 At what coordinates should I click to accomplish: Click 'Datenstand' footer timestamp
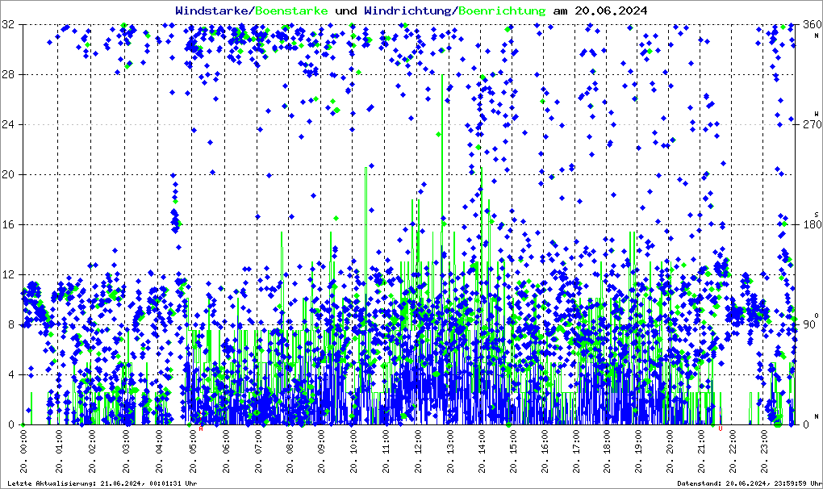[749, 483]
